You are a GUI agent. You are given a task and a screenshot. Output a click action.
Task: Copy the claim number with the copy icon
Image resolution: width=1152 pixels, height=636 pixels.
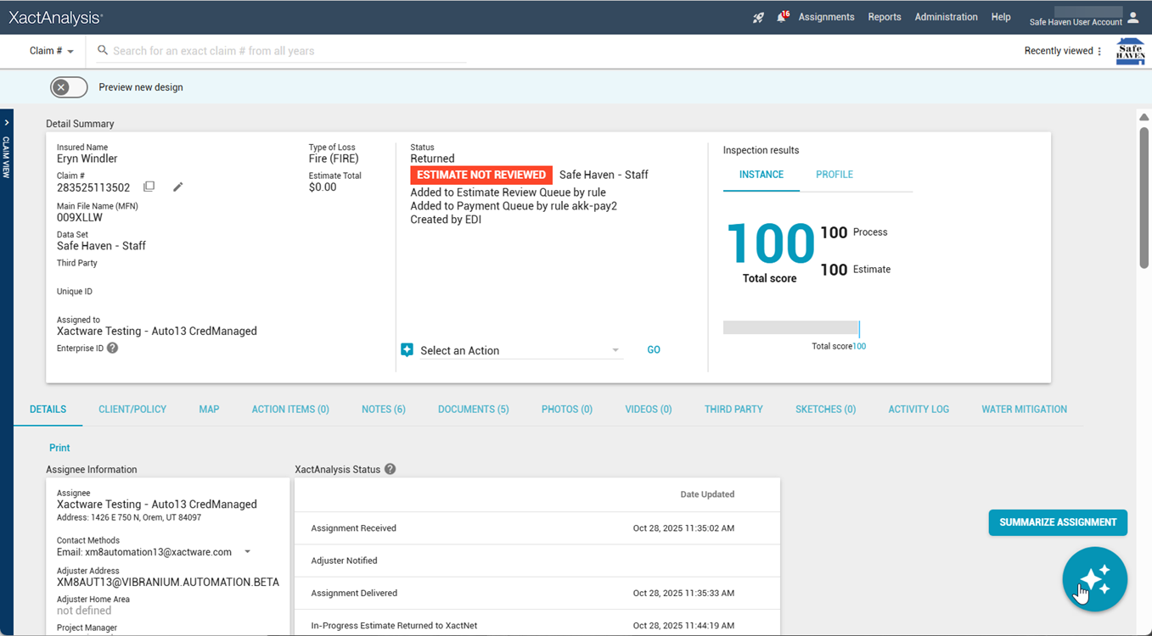click(149, 187)
